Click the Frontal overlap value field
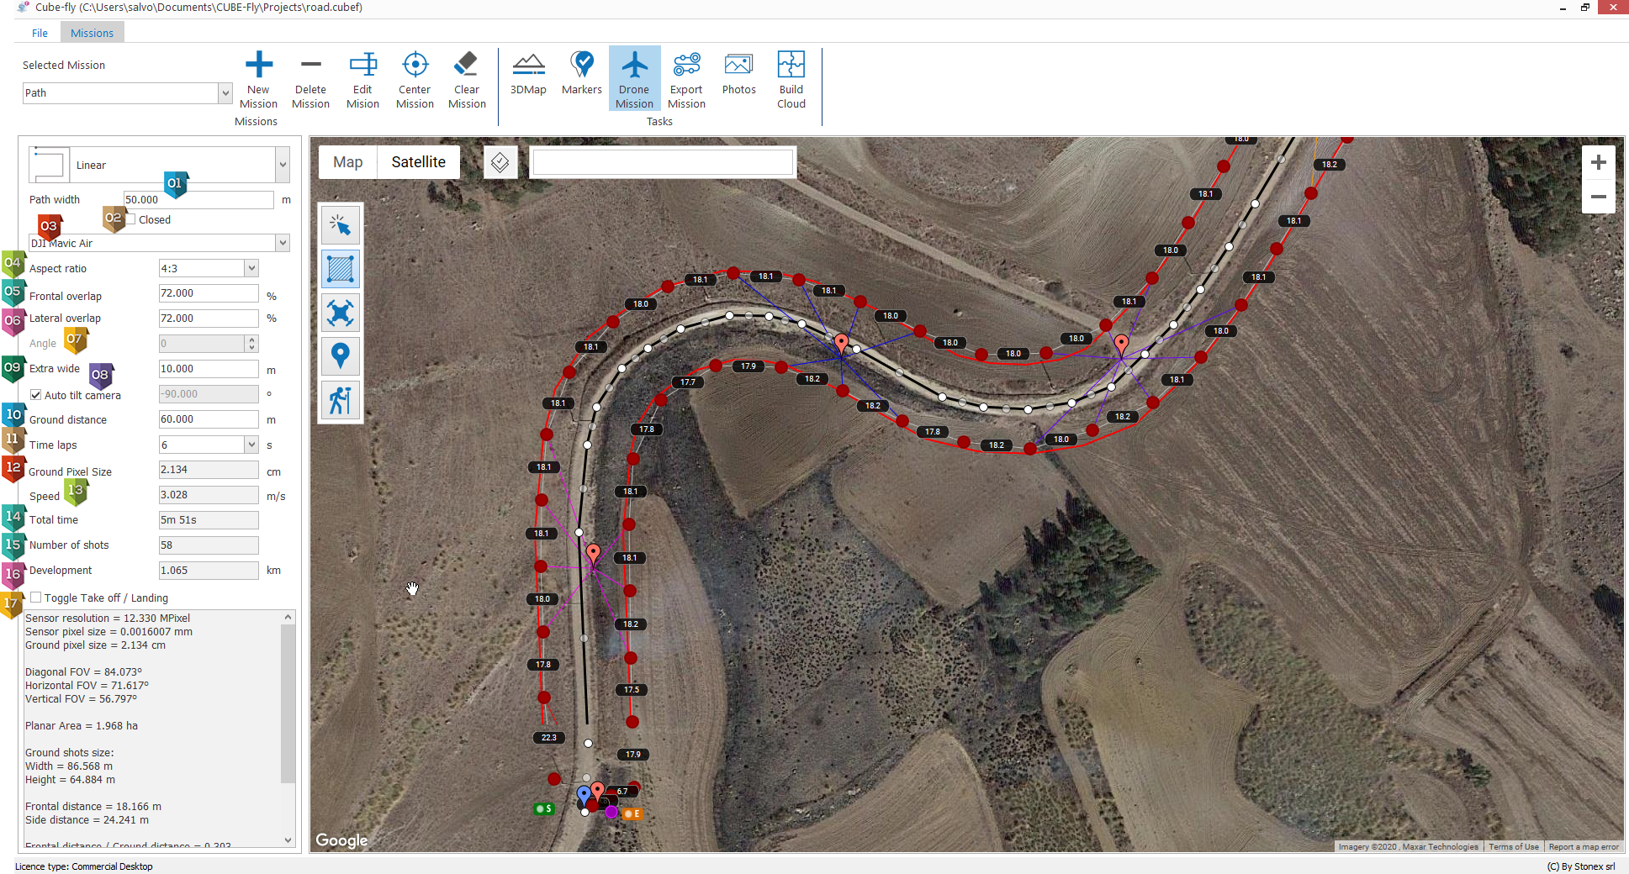 (x=209, y=293)
